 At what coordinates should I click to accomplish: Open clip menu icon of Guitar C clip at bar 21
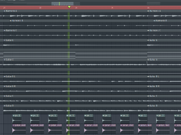coord(5,96)
